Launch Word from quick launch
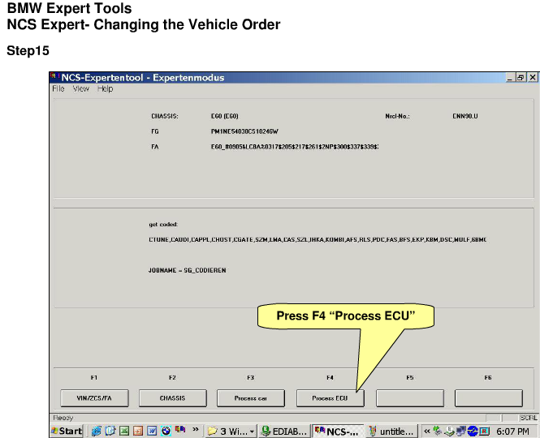The width and height of the screenshot is (540, 438). (x=152, y=431)
